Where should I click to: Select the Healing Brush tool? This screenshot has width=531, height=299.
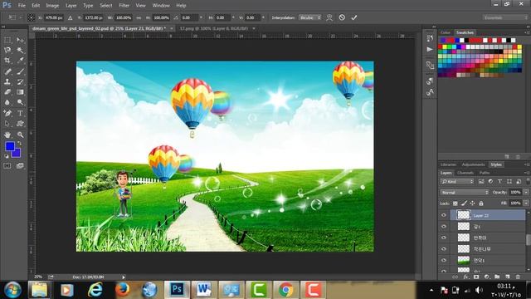7,71
